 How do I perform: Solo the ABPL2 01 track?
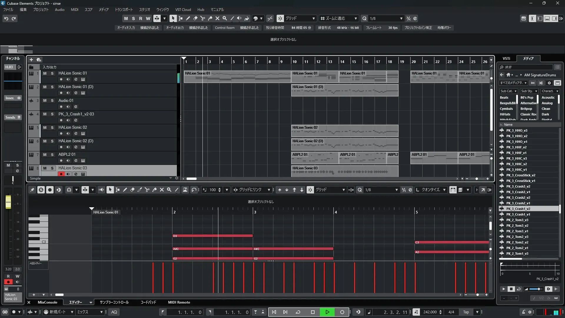52,155
